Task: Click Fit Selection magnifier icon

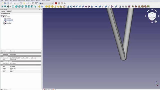Action: tap(5, 6)
